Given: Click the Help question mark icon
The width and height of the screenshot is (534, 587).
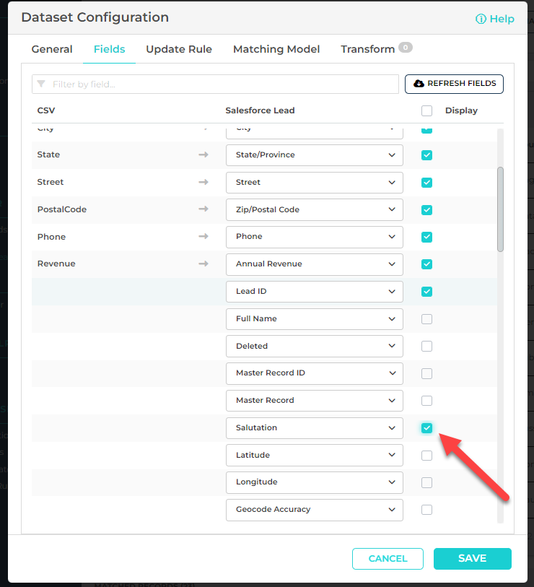Looking at the screenshot, I should tap(481, 19).
